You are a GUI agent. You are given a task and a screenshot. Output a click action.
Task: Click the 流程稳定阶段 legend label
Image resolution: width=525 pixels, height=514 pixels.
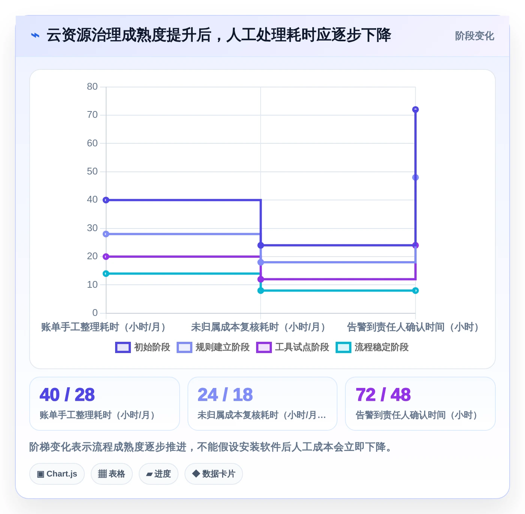[382, 347]
